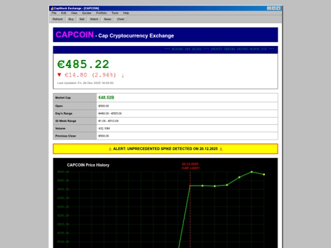Click the €400.00 y-axis label

63,189
